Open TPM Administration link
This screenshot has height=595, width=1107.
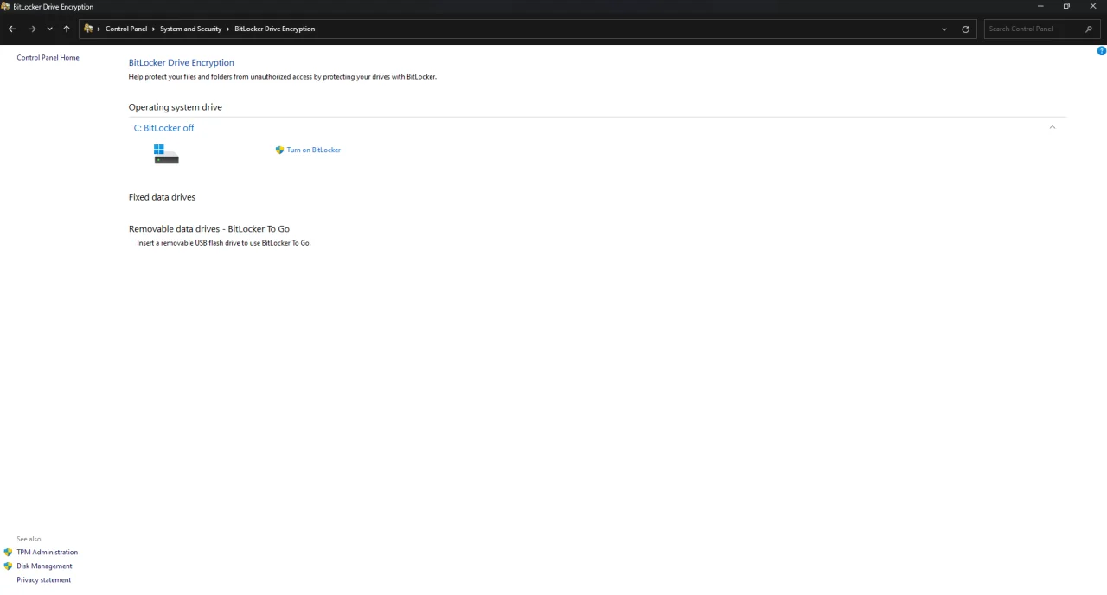(47, 553)
